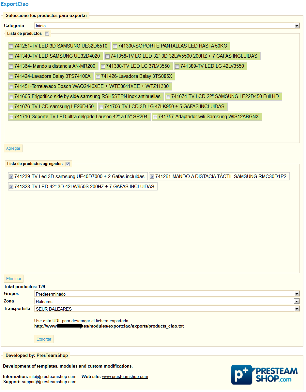Click the Total productos: 129 text

(24, 287)
